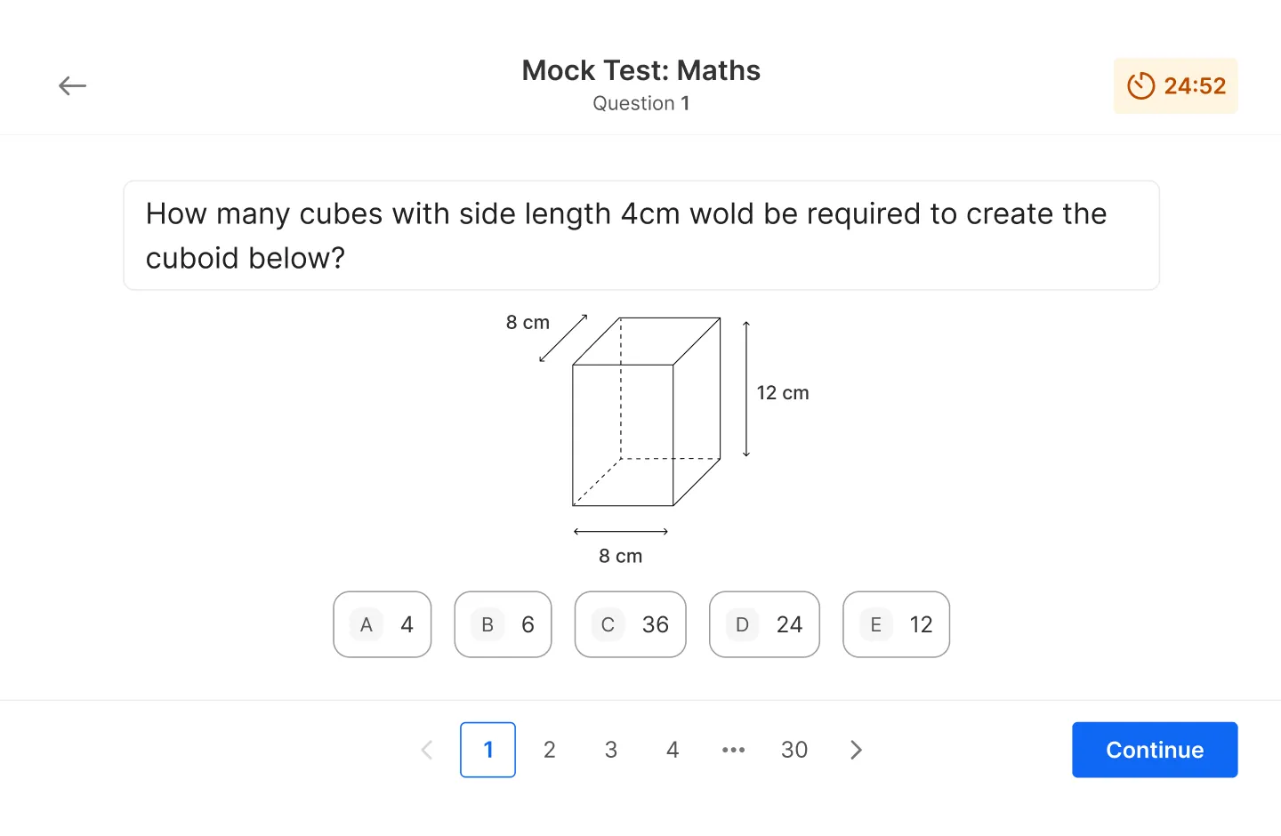
Task: Select answer option B, 6
Action: pyautogui.click(x=503, y=624)
